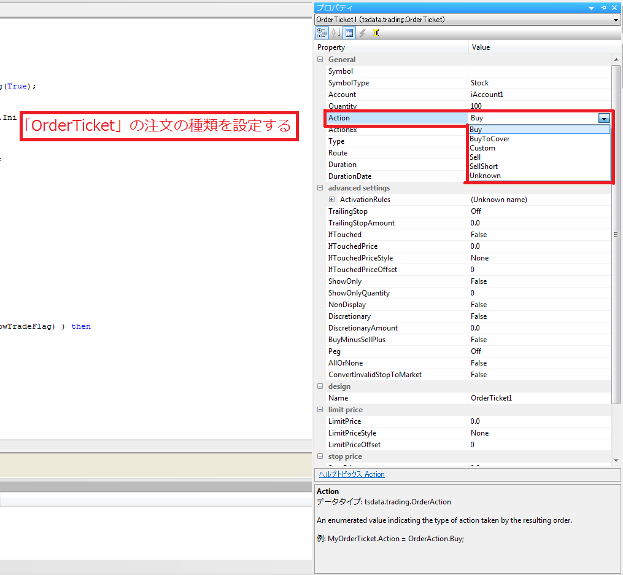Select the ConvertInvalidStopToMarket property
623x575 pixels.
pyautogui.click(x=397, y=375)
